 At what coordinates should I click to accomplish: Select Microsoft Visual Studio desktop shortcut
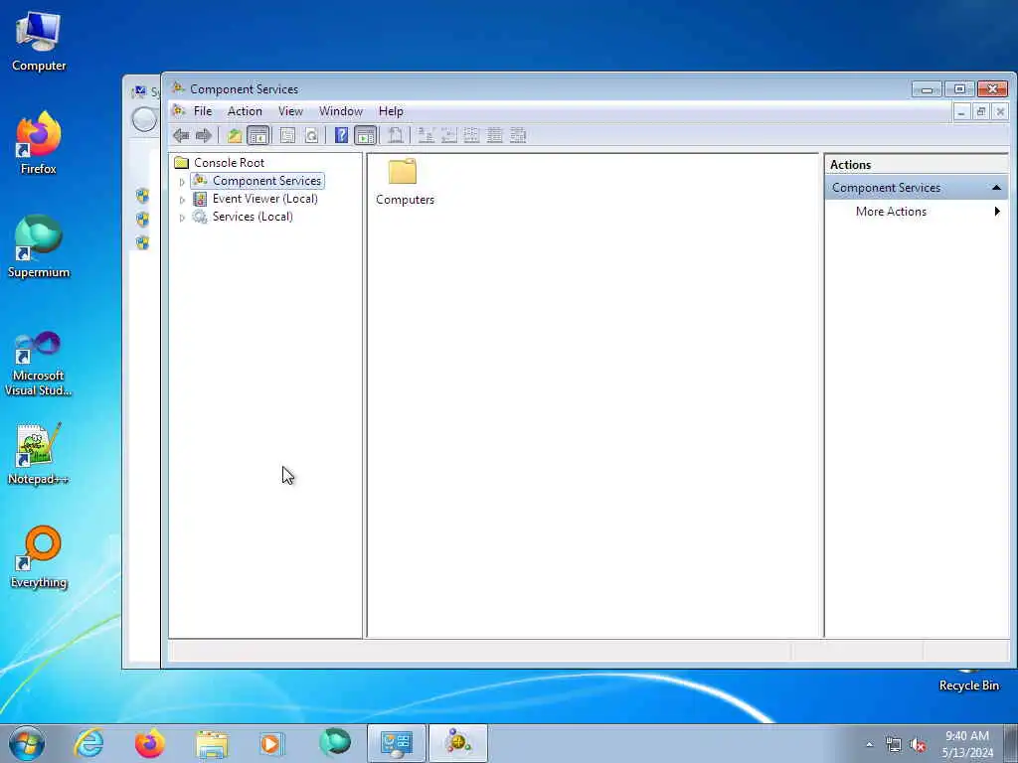pos(39,364)
